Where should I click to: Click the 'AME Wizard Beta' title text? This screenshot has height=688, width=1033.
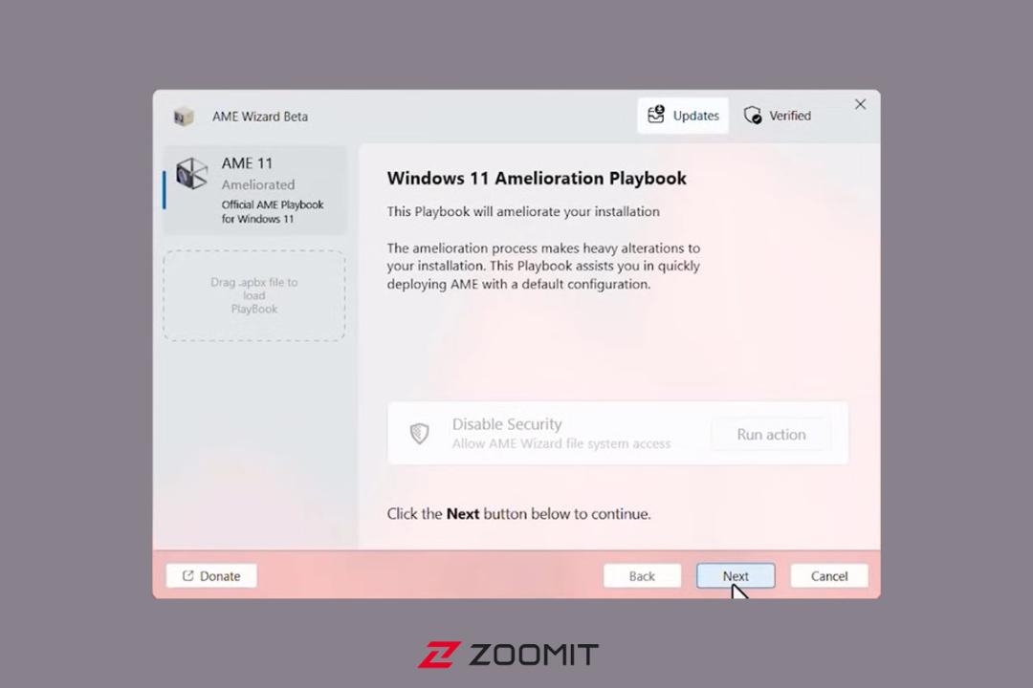pyautogui.click(x=259, y=117)
